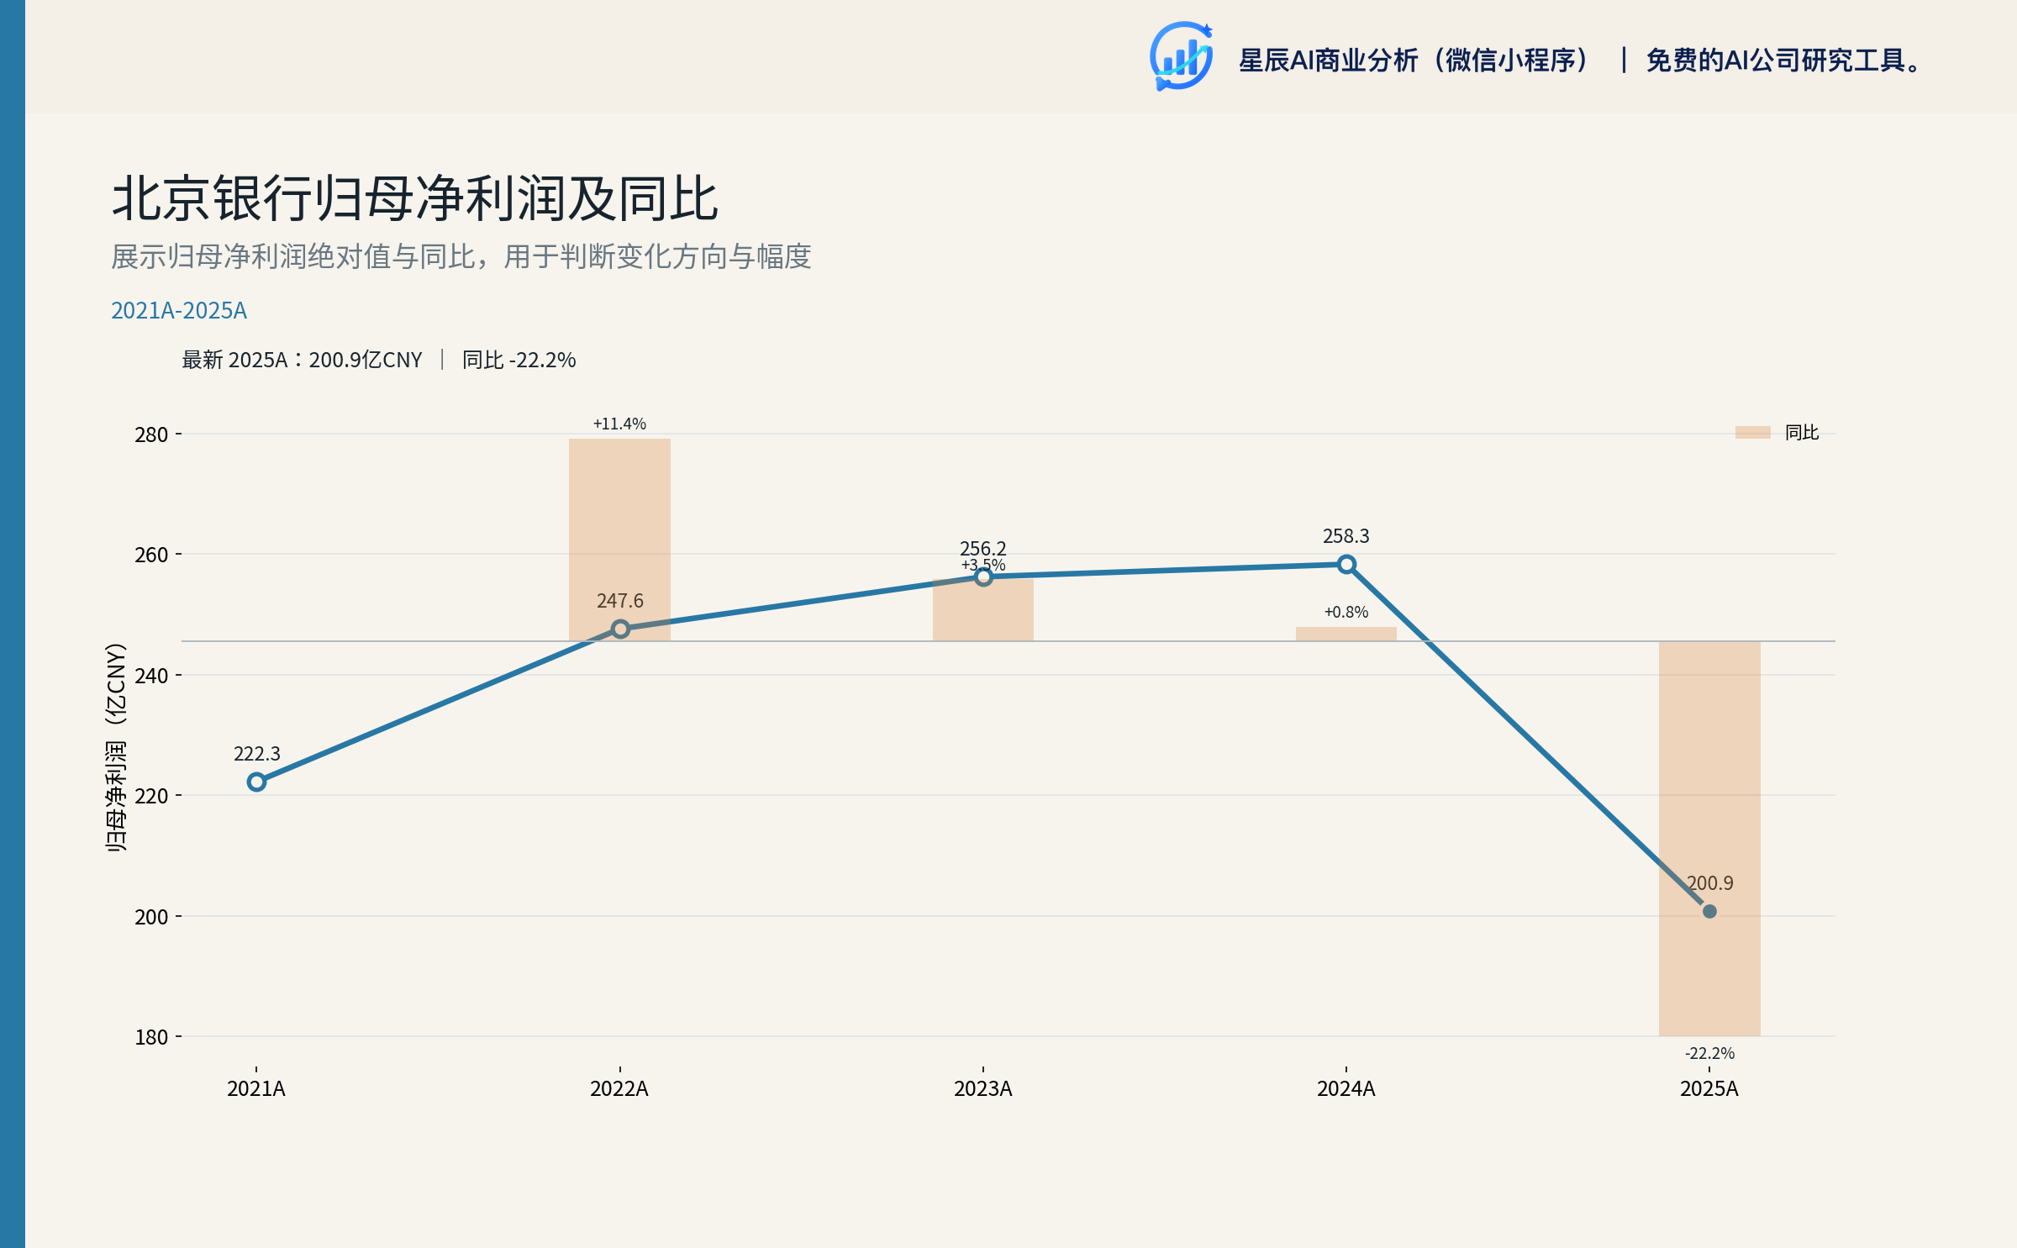
Task: Click the value label 200.9
Action: (x=1710, y=883)
